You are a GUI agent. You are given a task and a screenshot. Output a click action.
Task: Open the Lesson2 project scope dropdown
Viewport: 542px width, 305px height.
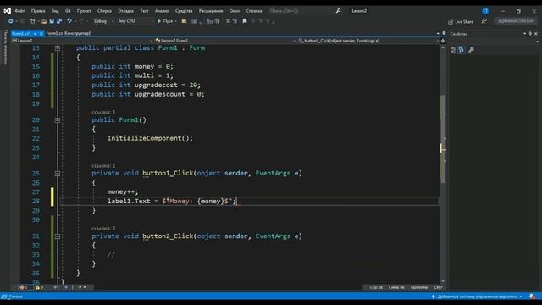(x=82, y=41)
